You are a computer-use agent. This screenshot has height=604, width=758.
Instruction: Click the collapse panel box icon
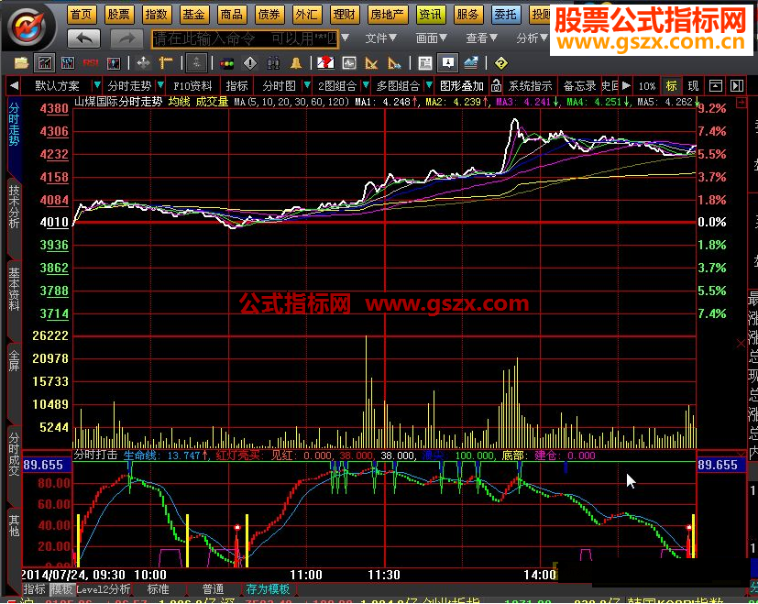coord(716,86)
